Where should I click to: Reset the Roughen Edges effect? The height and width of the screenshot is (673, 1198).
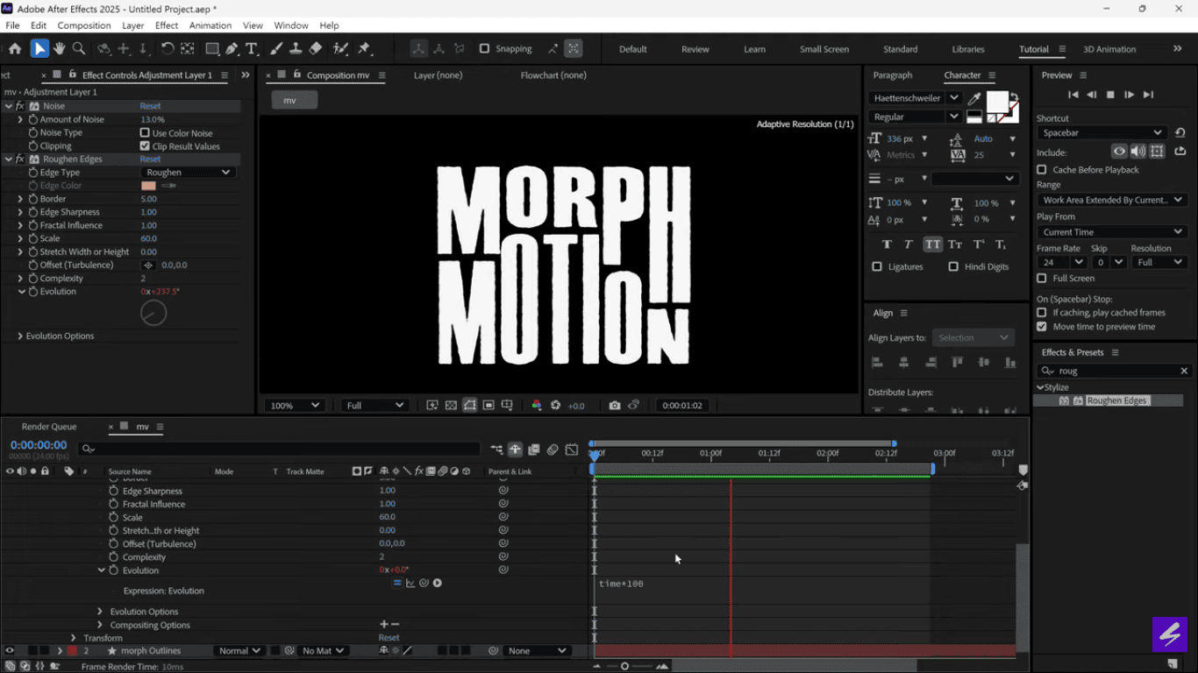[150, 159]
